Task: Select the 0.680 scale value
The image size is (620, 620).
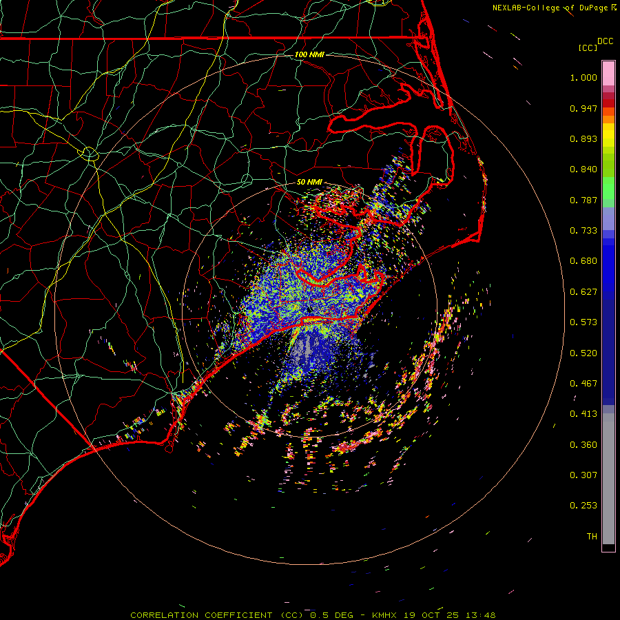Action: coord(583,261)
